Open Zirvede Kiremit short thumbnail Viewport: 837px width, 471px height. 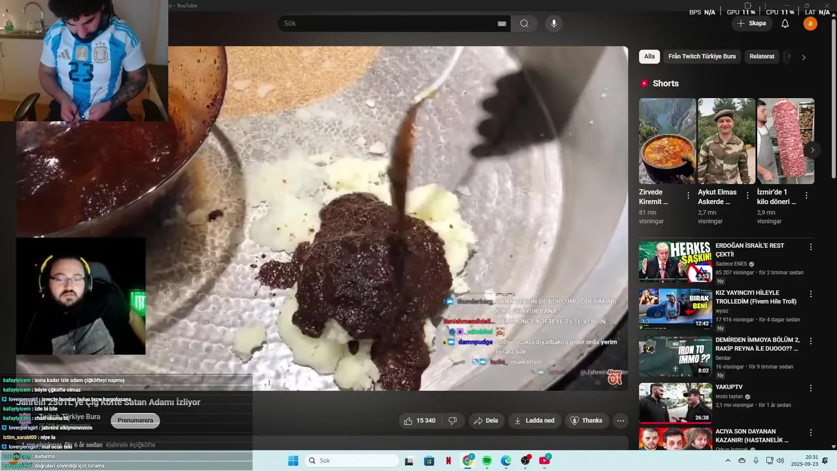coord(668,141)
